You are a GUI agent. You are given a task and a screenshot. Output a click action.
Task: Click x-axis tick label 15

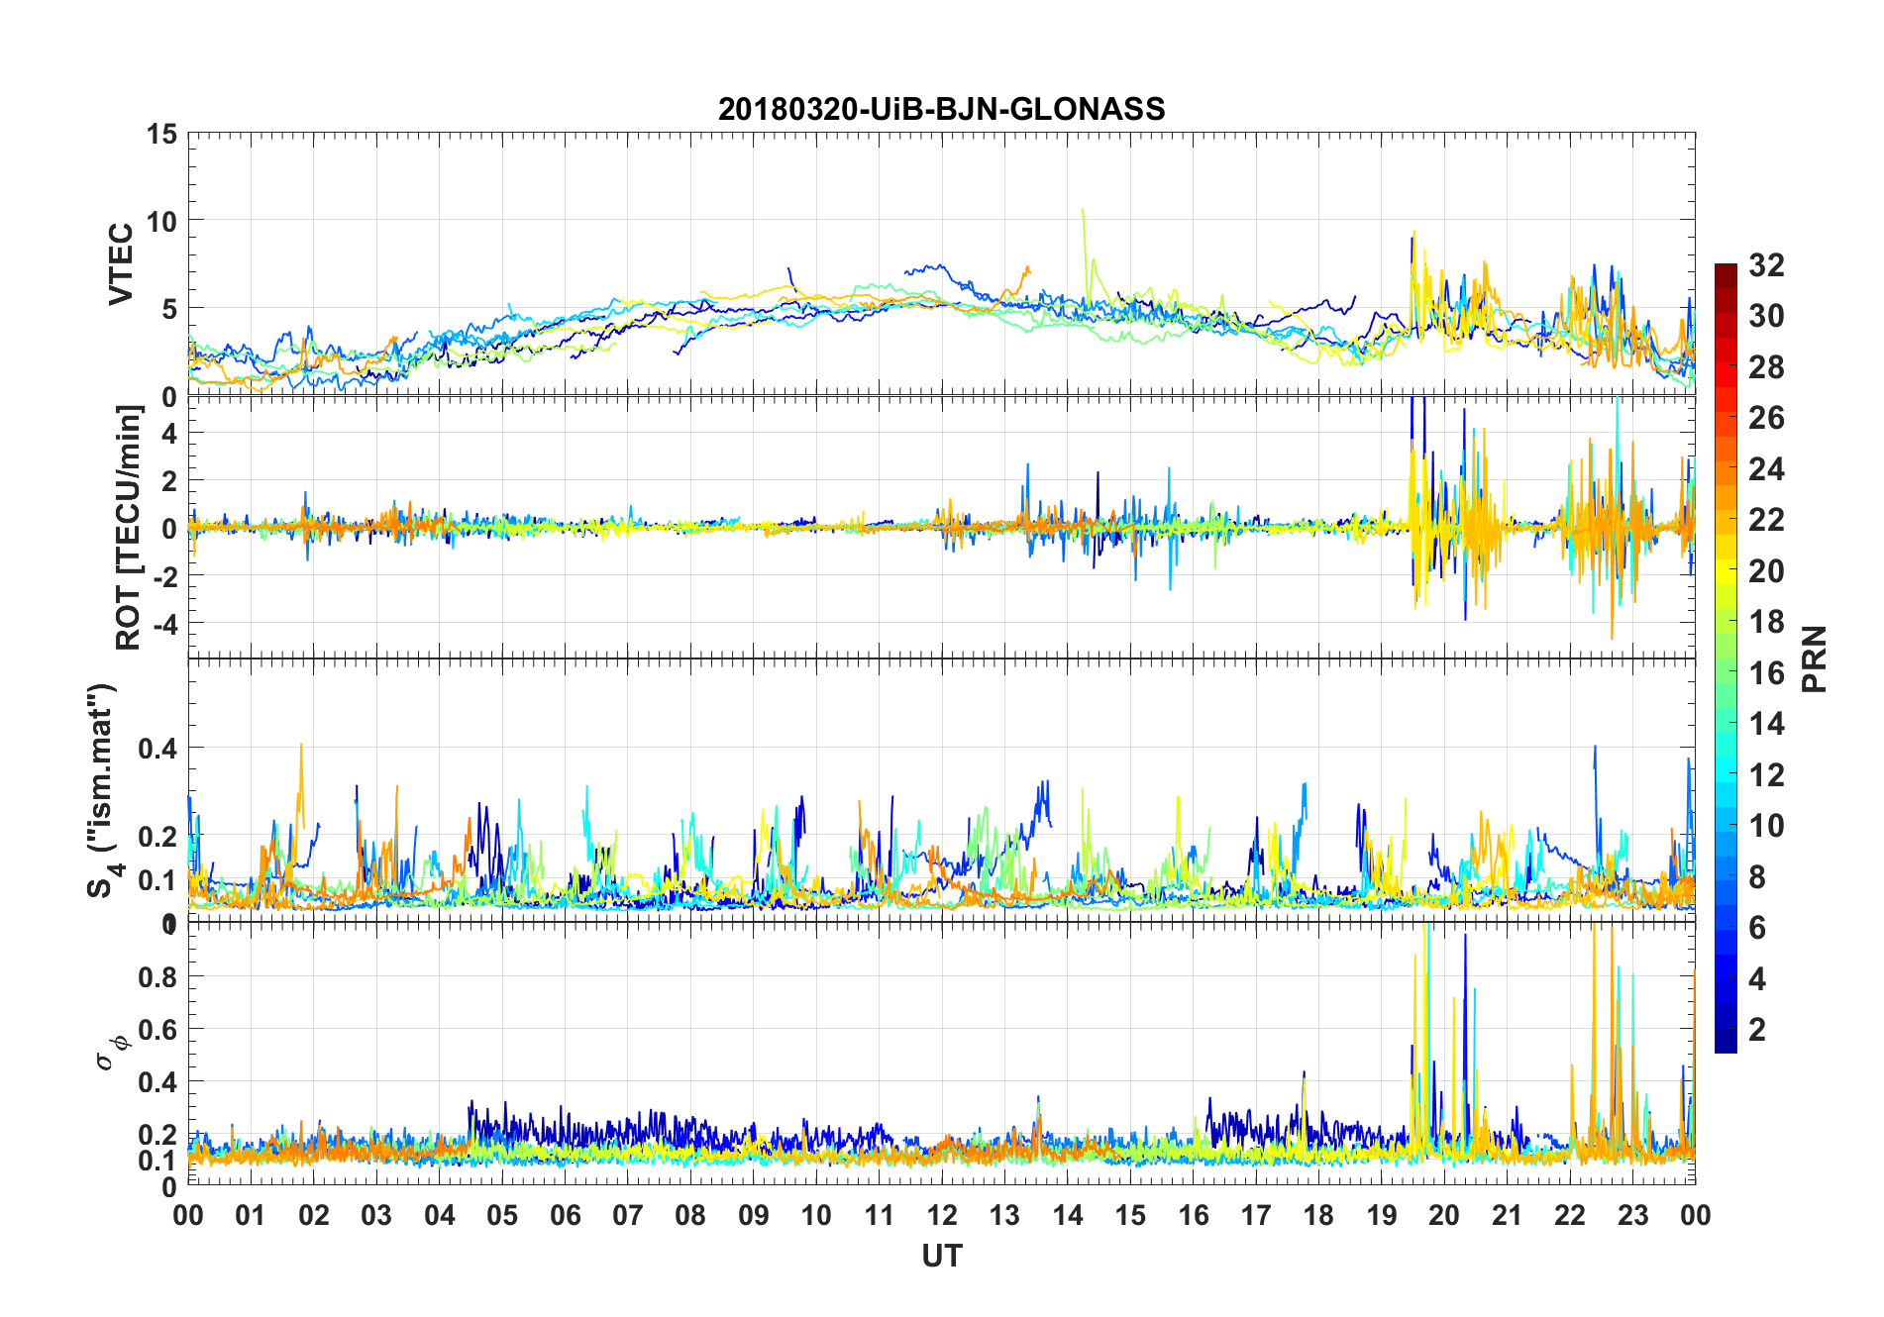click(x=1130, y=1216)
